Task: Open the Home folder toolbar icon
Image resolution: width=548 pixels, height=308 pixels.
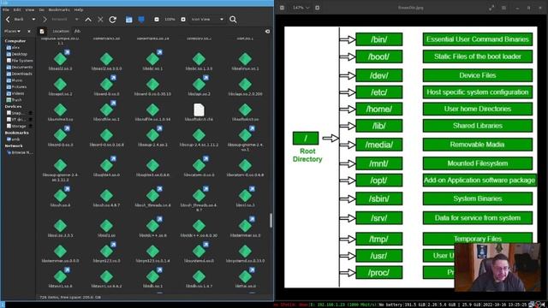Action: click(129, 20)
